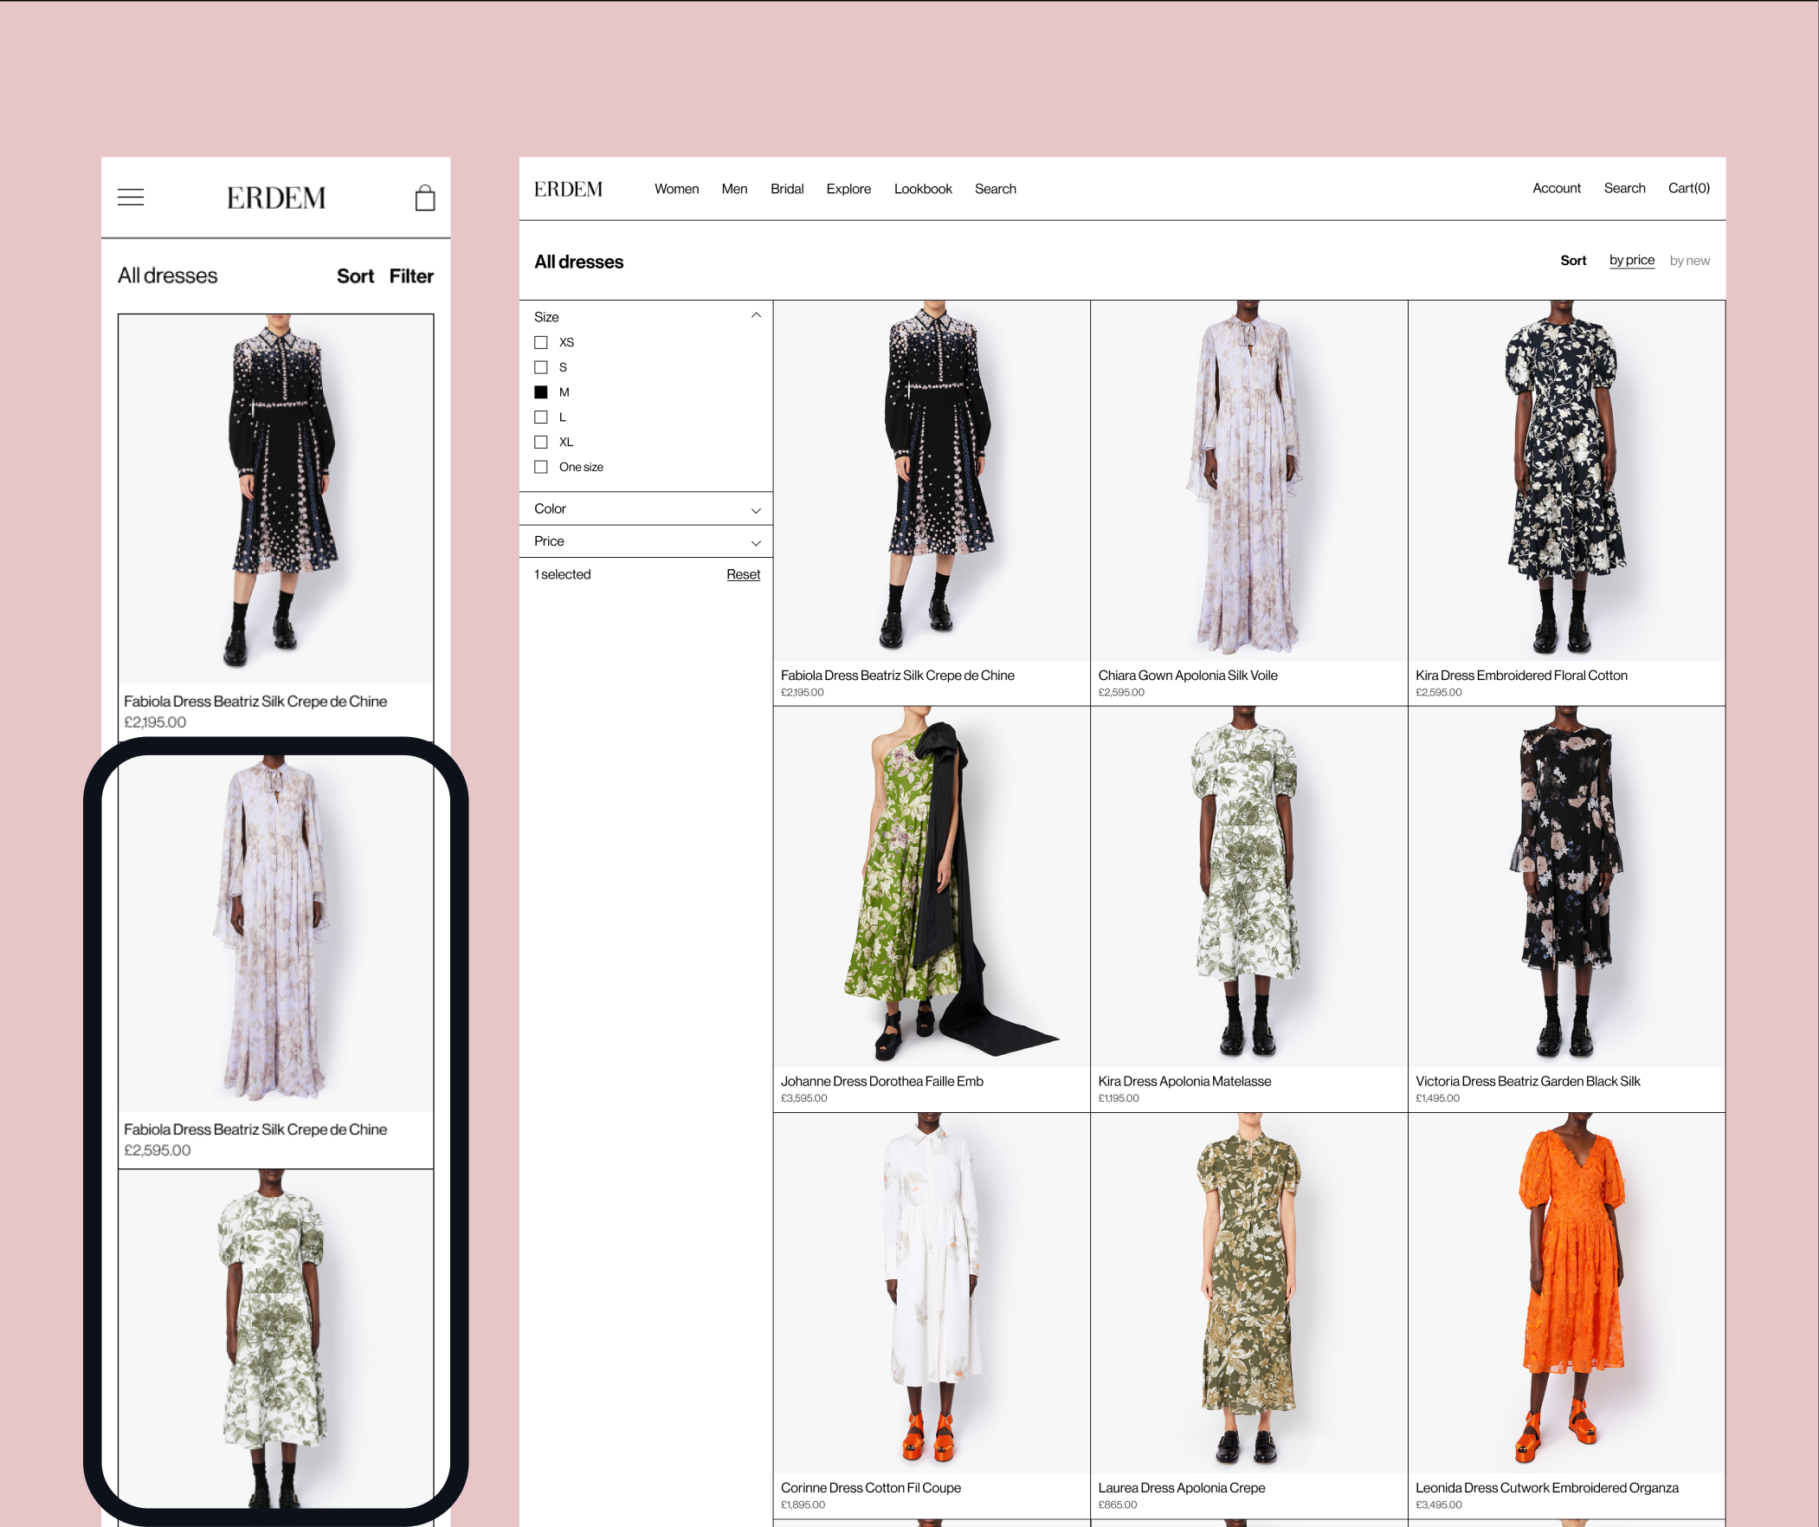1819x1527 pixels.
Task: Open Cart(0) in the header
Action: point(1688,188)
